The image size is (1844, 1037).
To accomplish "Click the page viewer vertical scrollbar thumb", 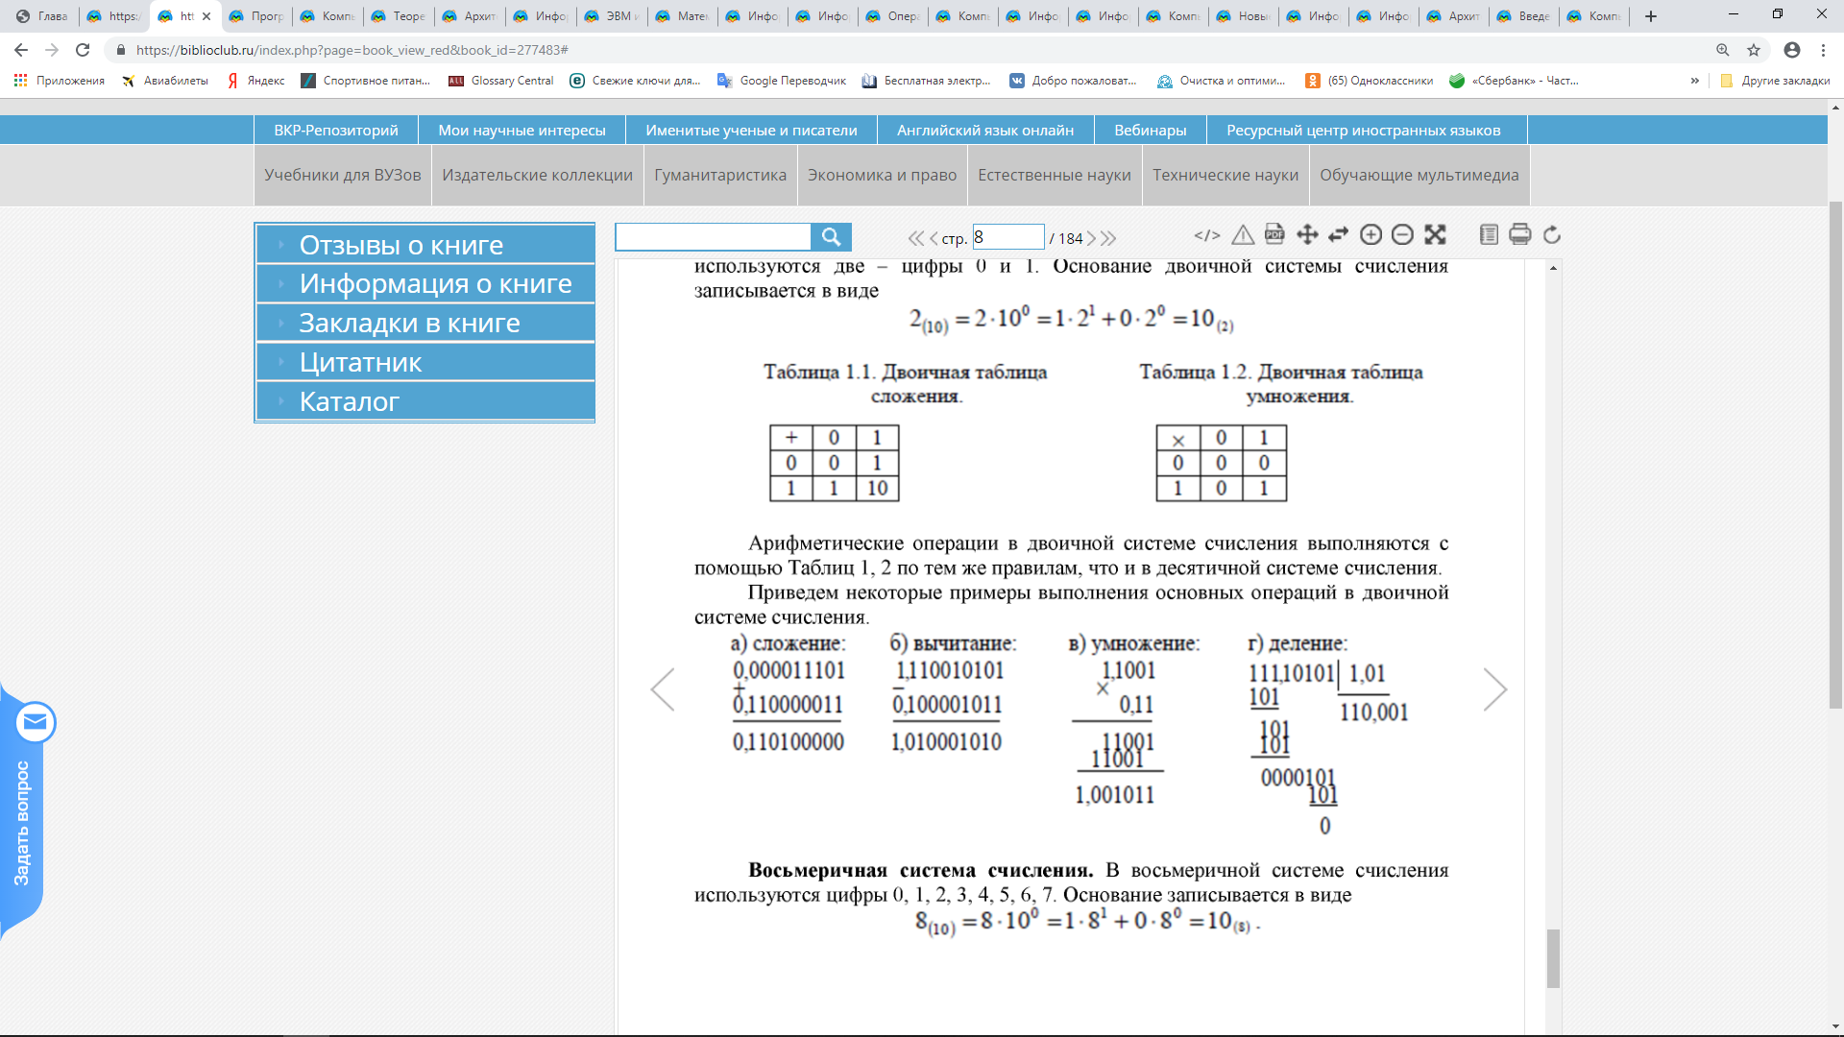I will (1553, 957).
